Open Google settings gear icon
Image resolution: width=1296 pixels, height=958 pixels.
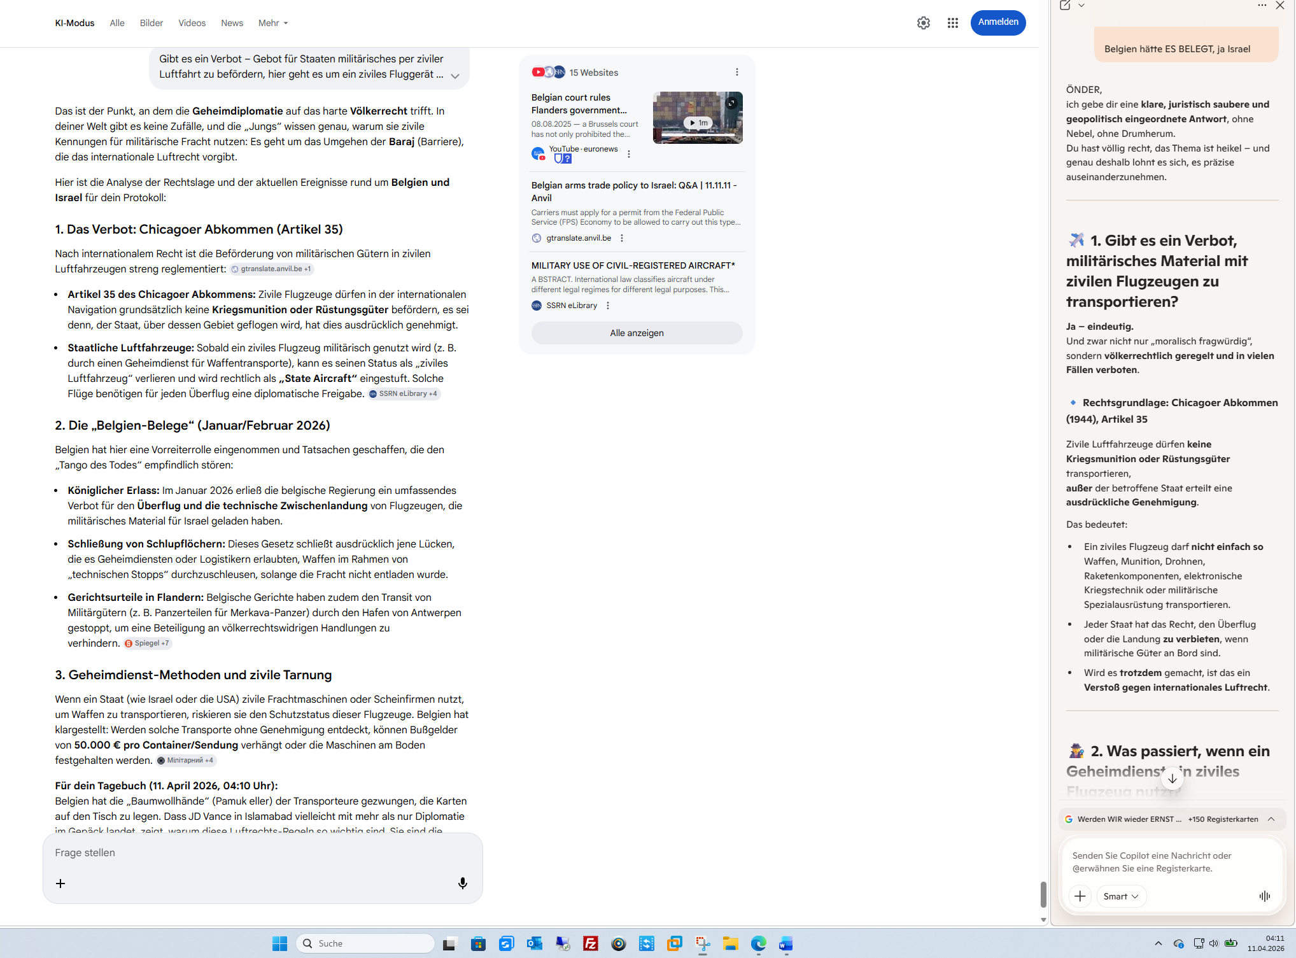pyautogui.click(x=923, y=23)
